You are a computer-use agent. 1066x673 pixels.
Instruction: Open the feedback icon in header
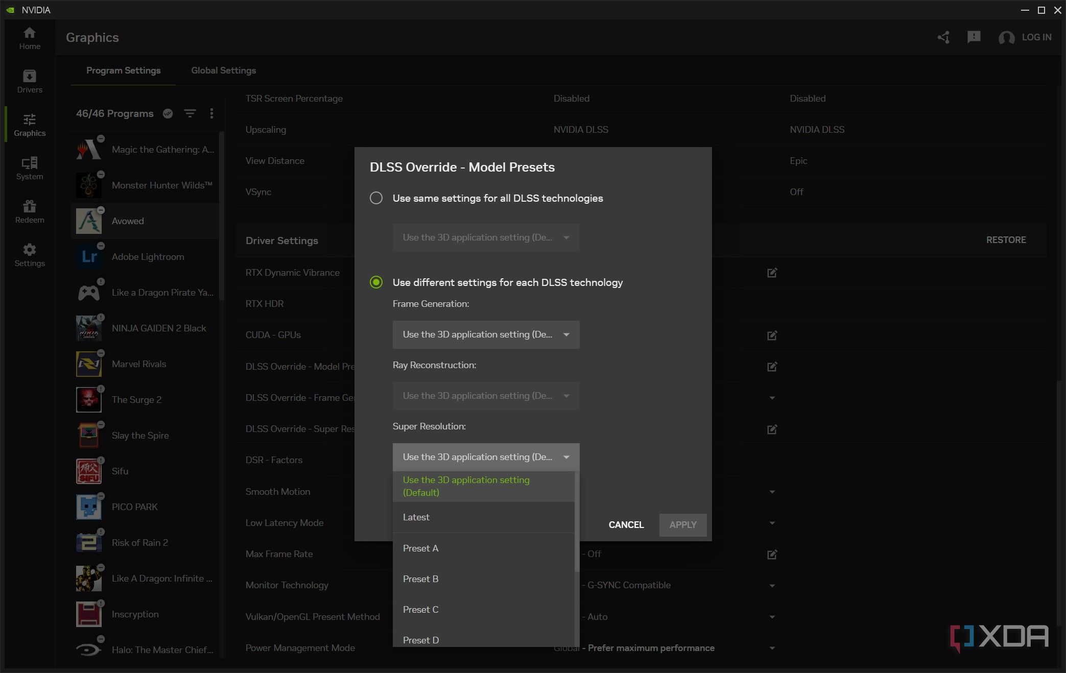point(974,37)
